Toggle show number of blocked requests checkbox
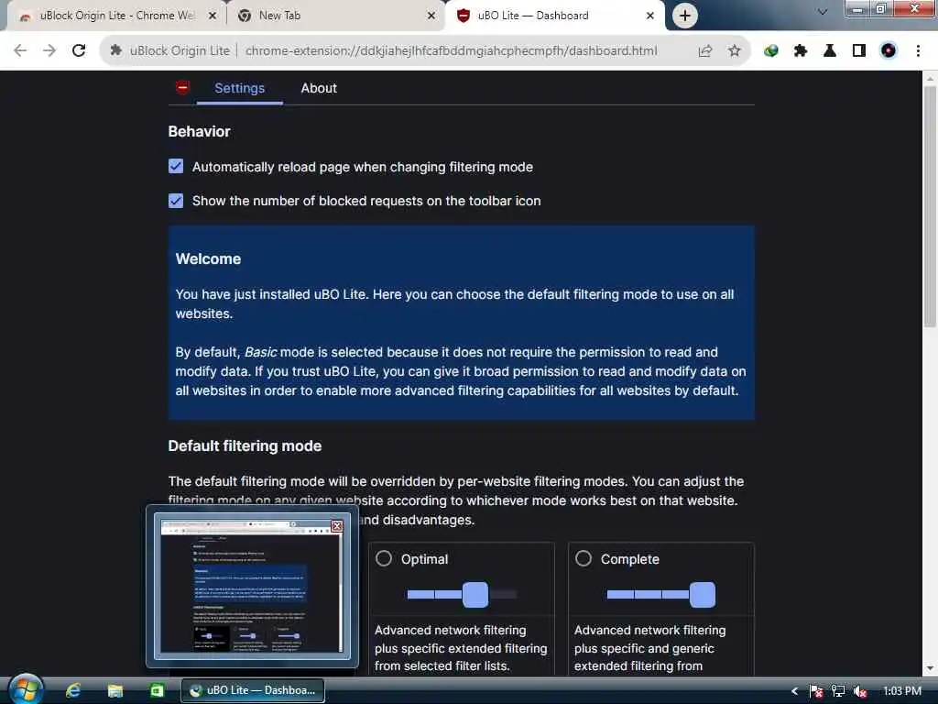This screenshot has height=704, width=938. 176,201
